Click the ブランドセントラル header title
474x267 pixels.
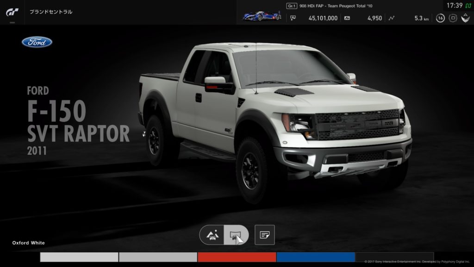(51, 12)
